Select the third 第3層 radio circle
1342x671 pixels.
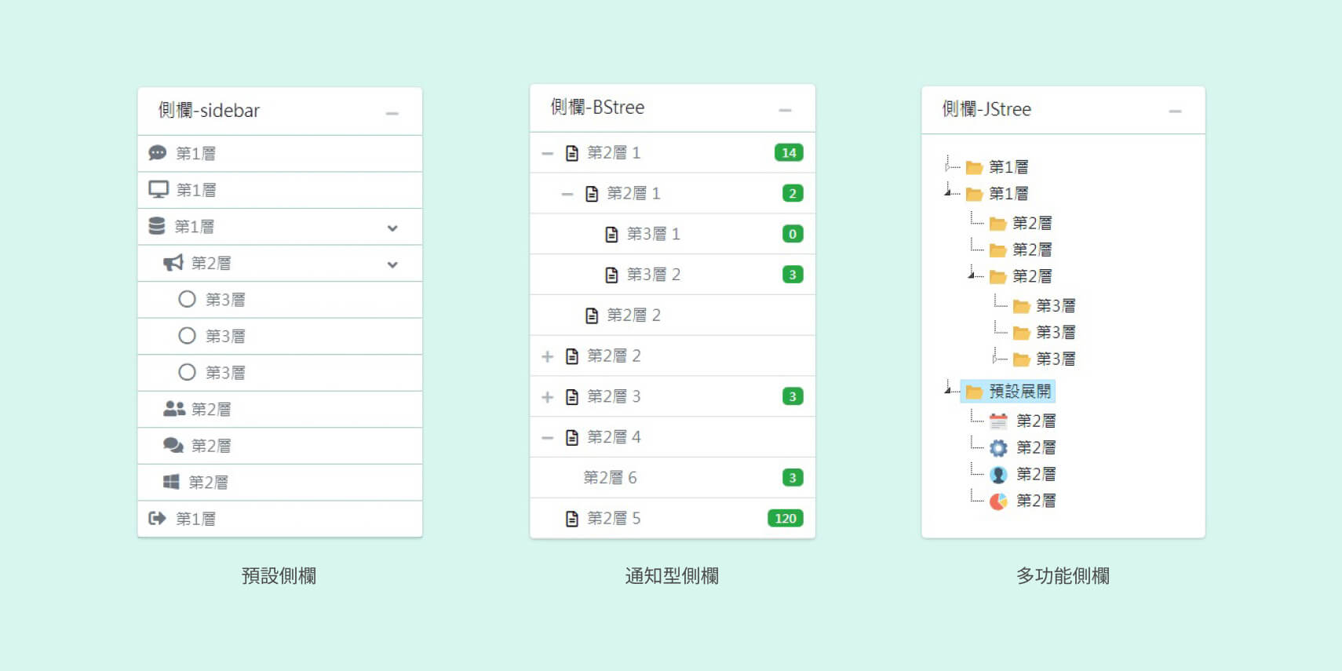pyautogui.click(x=187, y=372)
